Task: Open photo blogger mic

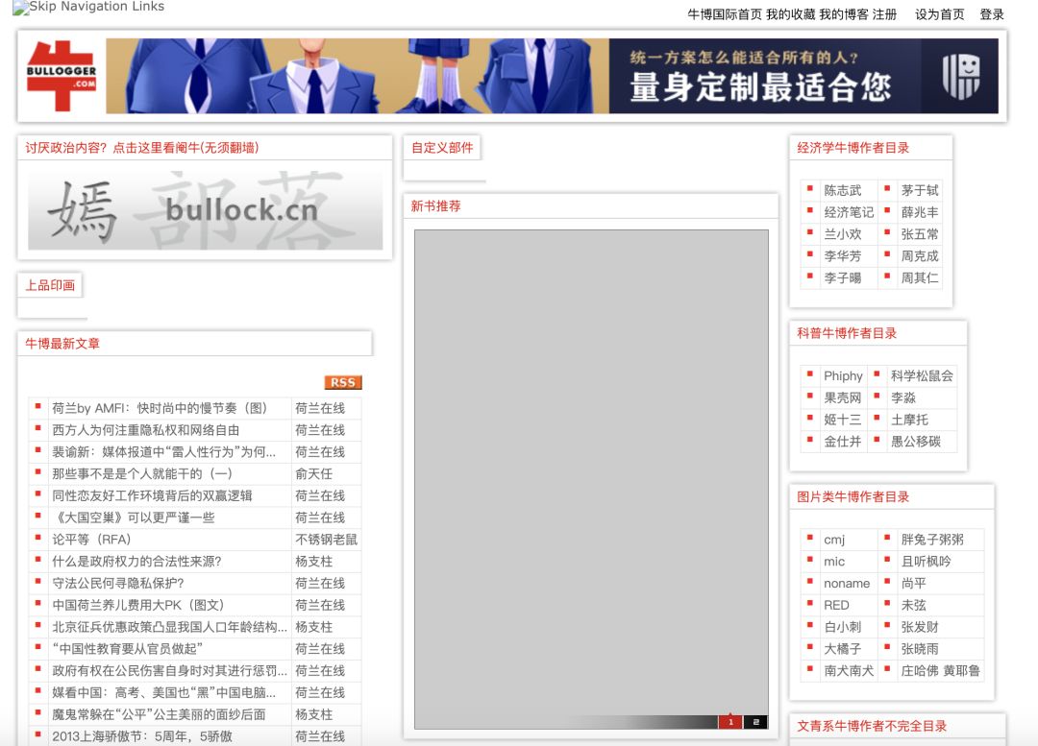Action: [x=834, y=562]
